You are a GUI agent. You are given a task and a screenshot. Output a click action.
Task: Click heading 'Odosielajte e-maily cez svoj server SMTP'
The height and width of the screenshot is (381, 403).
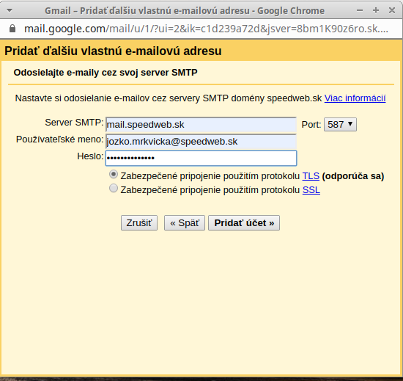click(x=106, y=73)
